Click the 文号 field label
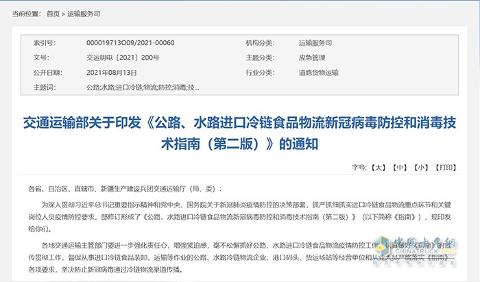The width and height of the screenshot is (480, 282). [41, 57]
